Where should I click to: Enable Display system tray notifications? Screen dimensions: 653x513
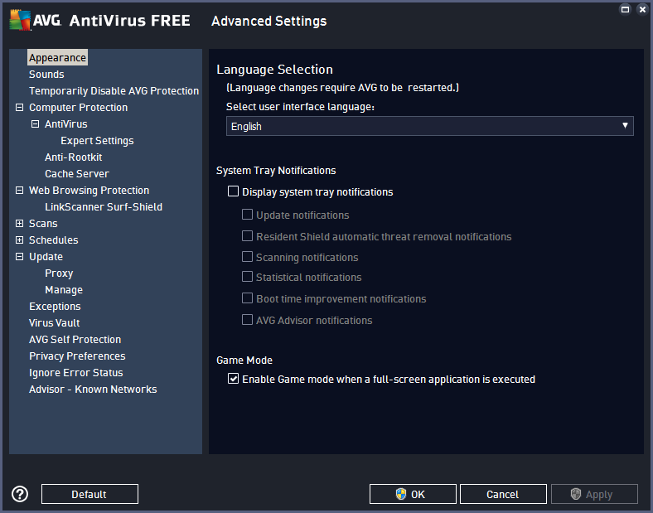pyautogui.click(x=233, y=191)
